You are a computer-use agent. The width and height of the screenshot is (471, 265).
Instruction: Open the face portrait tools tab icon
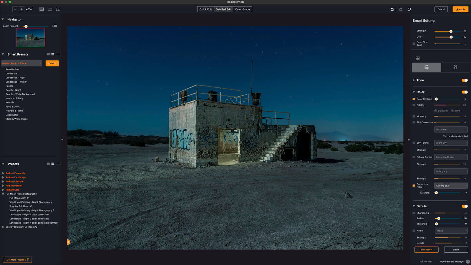(455, 67)
